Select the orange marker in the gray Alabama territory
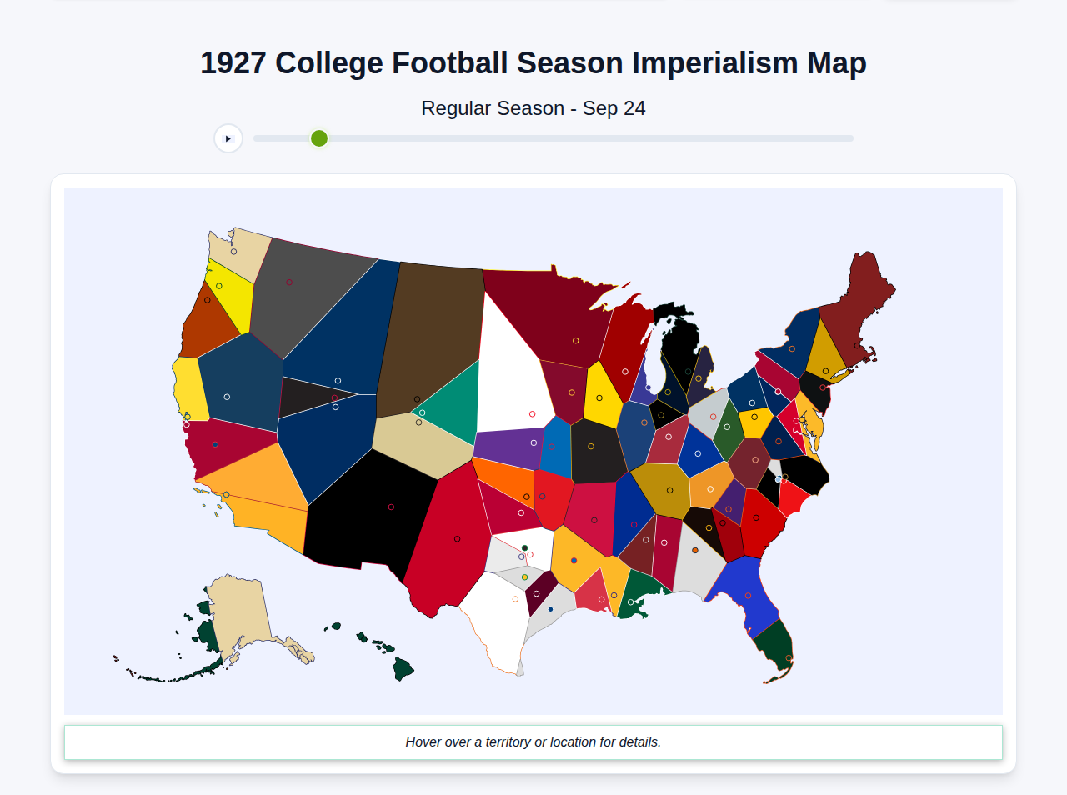This screenshot has height=795, width=1067. [695, 550]
